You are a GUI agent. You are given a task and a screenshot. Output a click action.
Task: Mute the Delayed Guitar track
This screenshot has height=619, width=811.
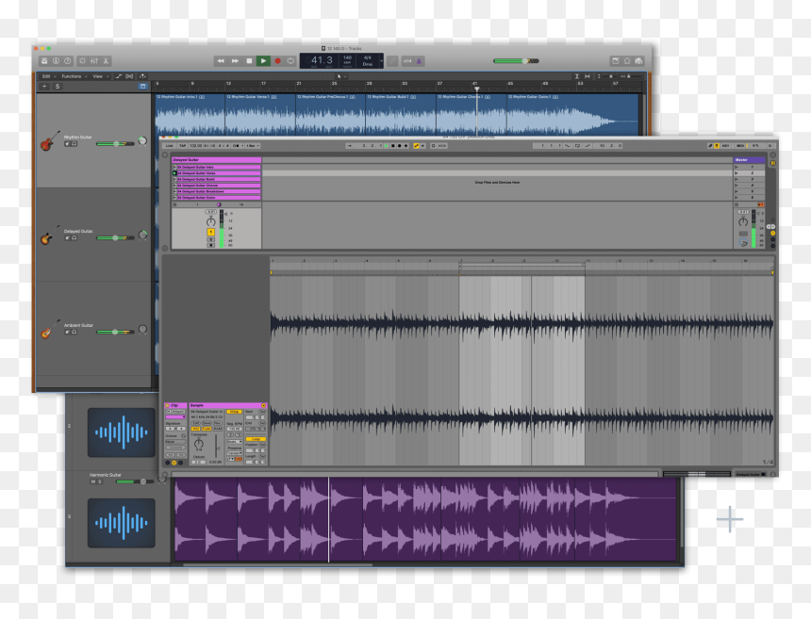(67, 238)
